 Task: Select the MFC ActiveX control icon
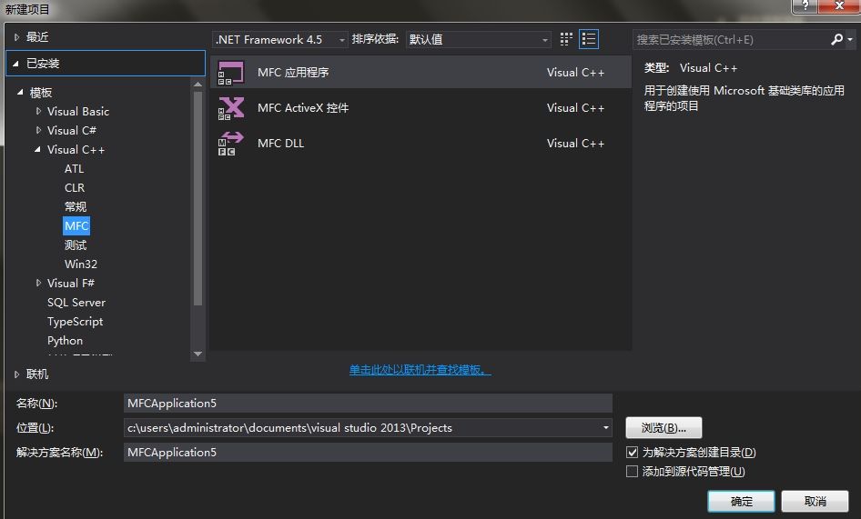(230, 108)
